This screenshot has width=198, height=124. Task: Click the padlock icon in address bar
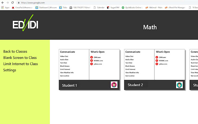pyautogui.click(x=19, y=3)
